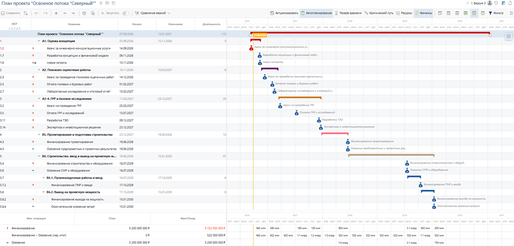Screen dimensions: 514x246
Task: Collapse B6.1. Пусконаладочные работы и ввод
Action: (x=44, y=178)
